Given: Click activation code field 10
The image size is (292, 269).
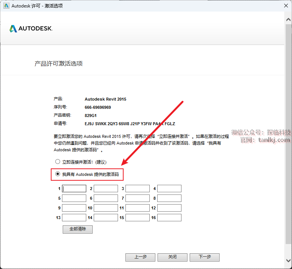Looking at the screenshot, I should tap(106, 208).
